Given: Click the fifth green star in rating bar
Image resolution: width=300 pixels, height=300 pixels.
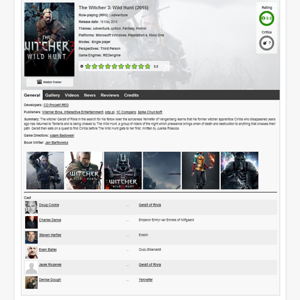Looking at the screenshot, I should pos(115,67).
